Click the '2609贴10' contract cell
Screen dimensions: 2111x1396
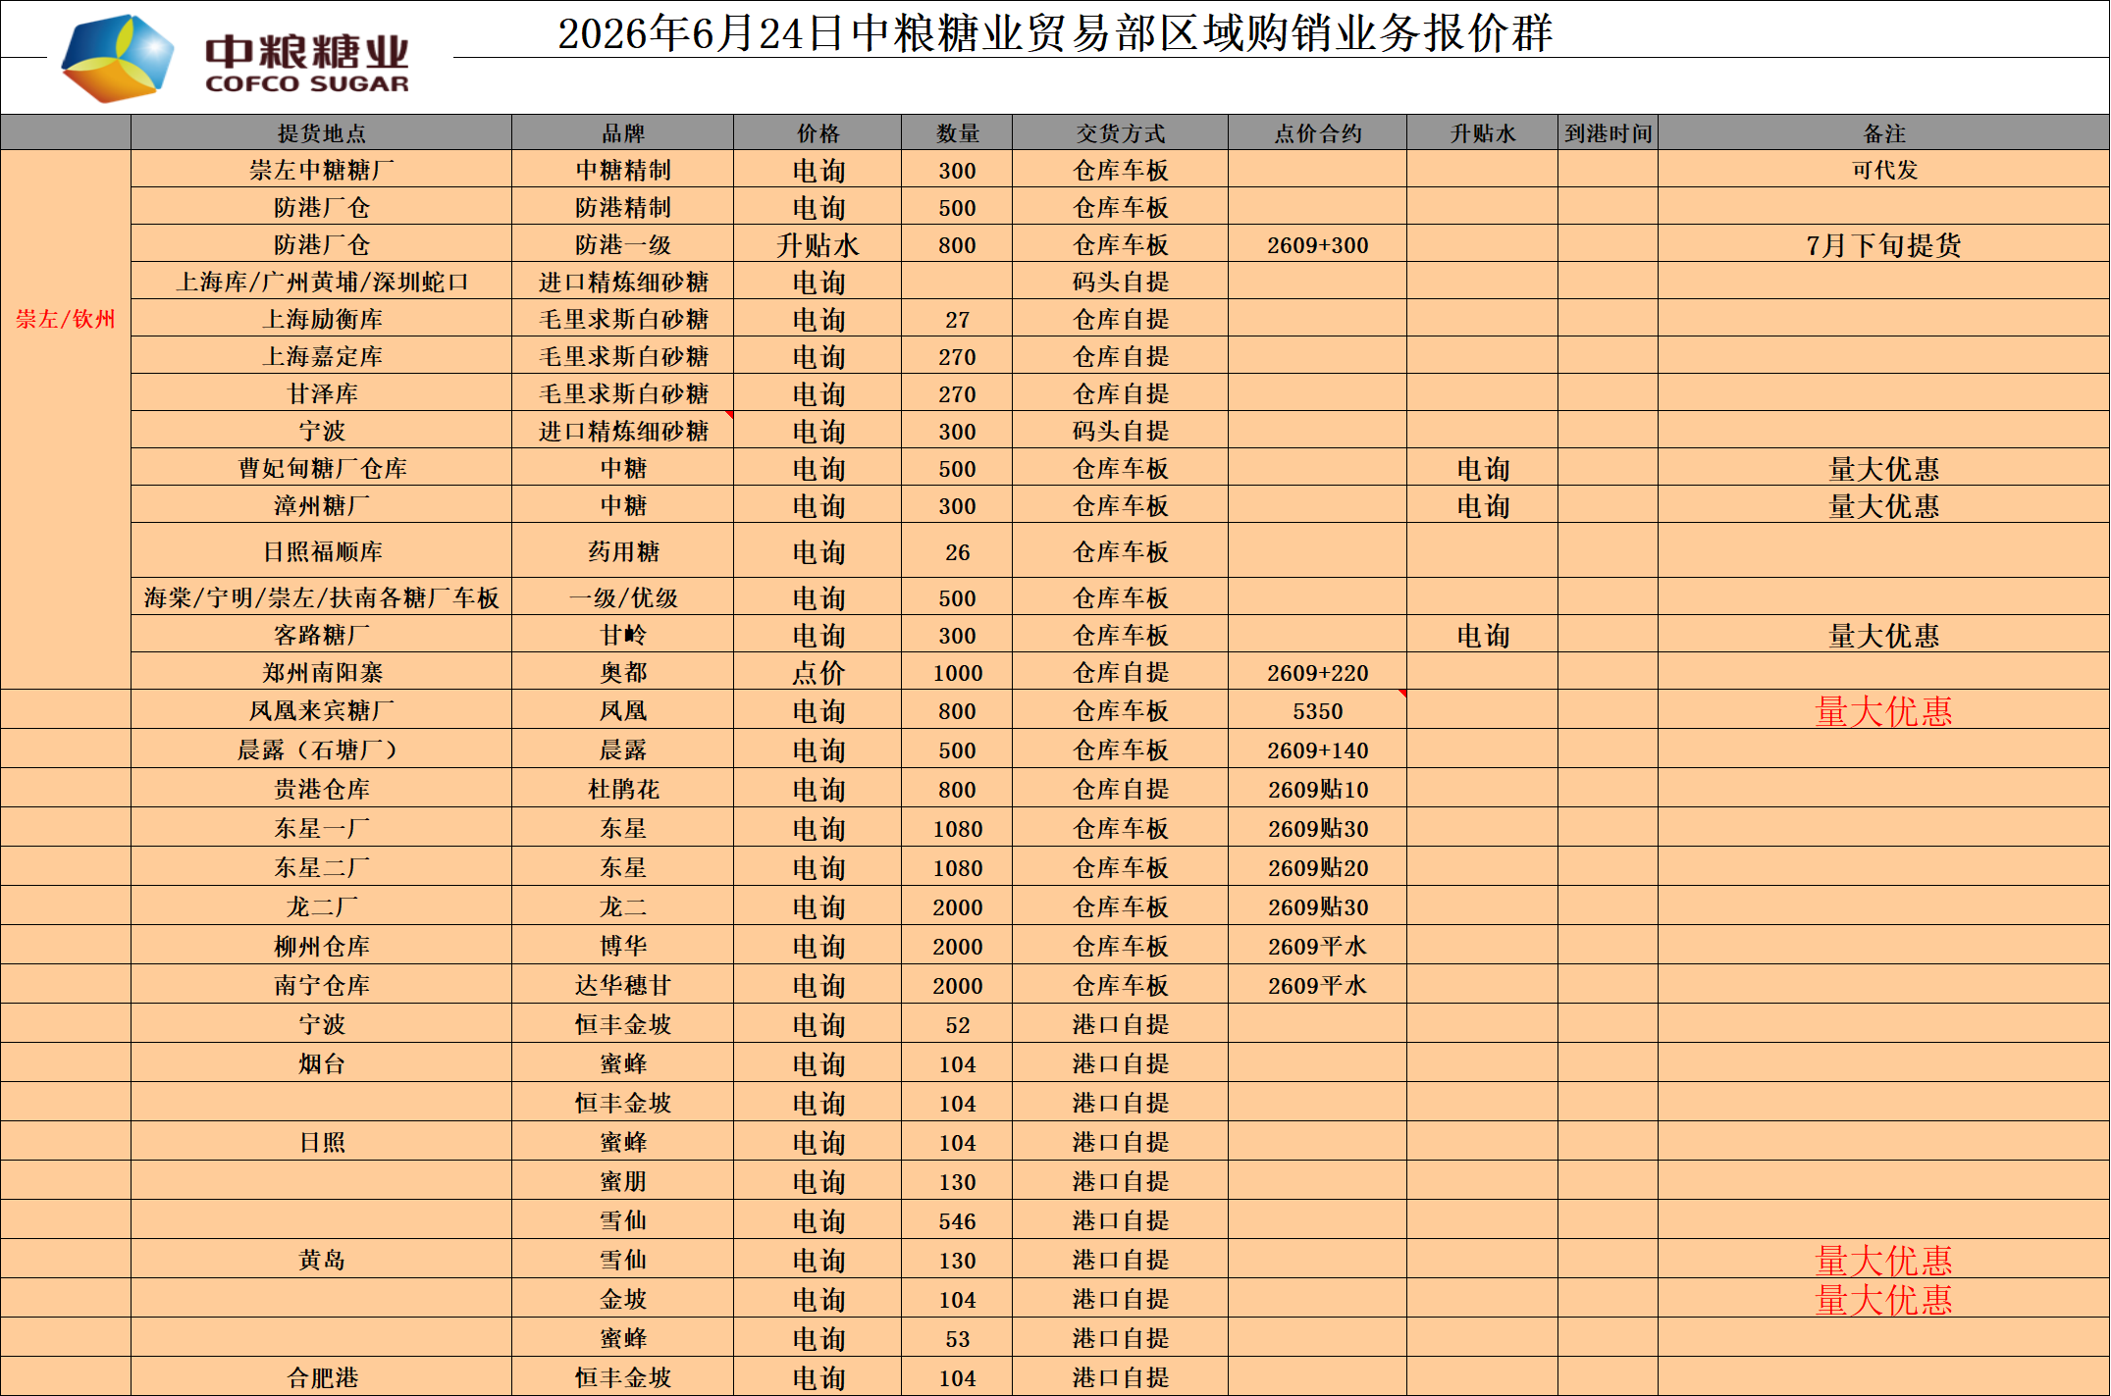coord(1317,789)
